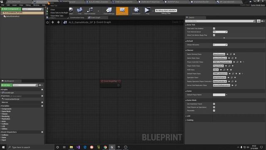Open Default Pawn Class dropdown
Screen dimensions: 266x150
point(220,74)
